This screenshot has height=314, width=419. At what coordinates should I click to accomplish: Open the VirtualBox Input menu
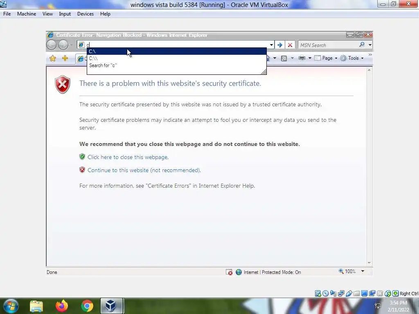(x=65, y=14)
